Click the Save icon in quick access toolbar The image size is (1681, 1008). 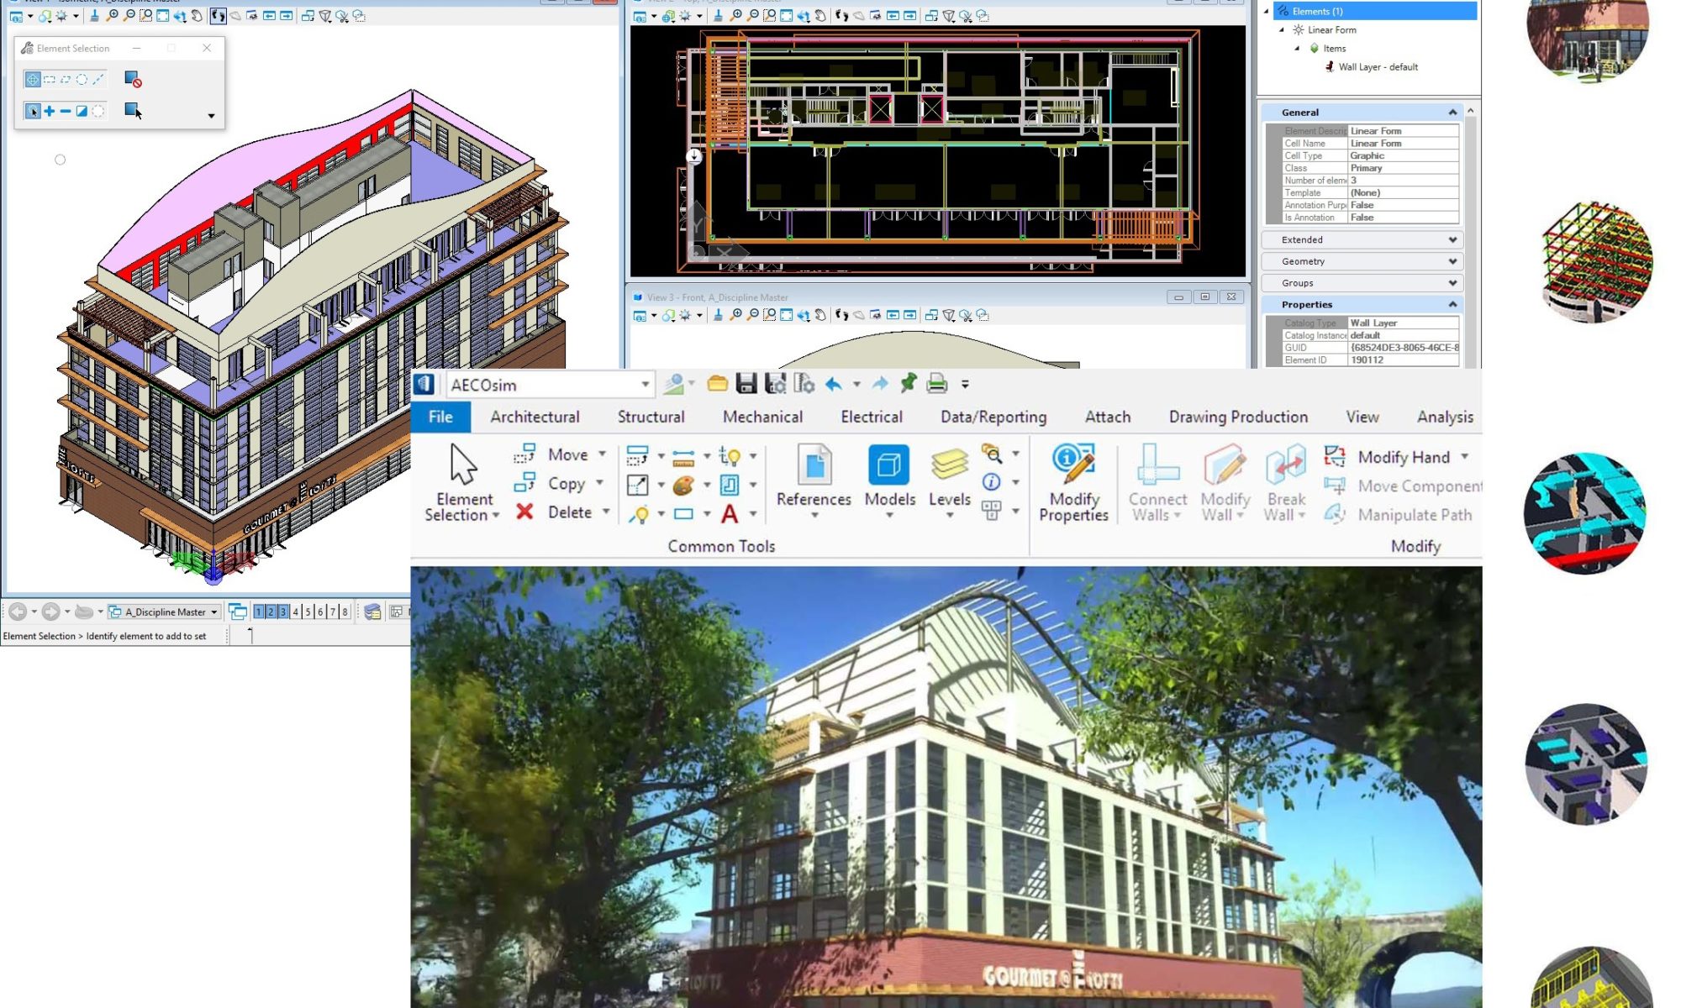pos(746,384)
